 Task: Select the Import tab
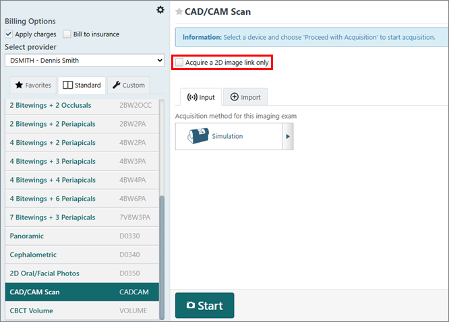(245, 97)
